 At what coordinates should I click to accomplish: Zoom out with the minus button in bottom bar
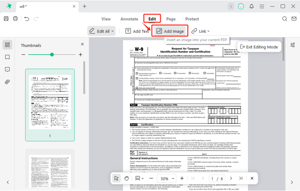[151, 179]
